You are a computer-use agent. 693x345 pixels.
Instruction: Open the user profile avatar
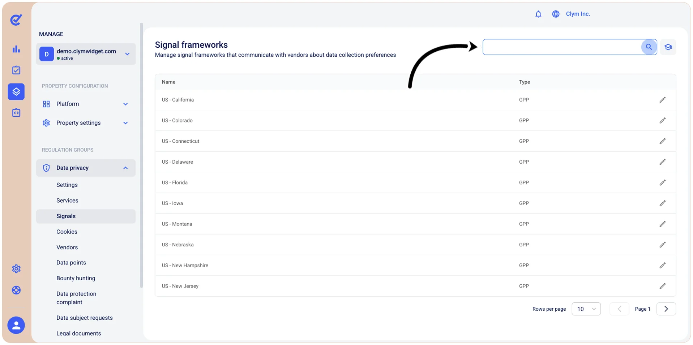point(16,325)
